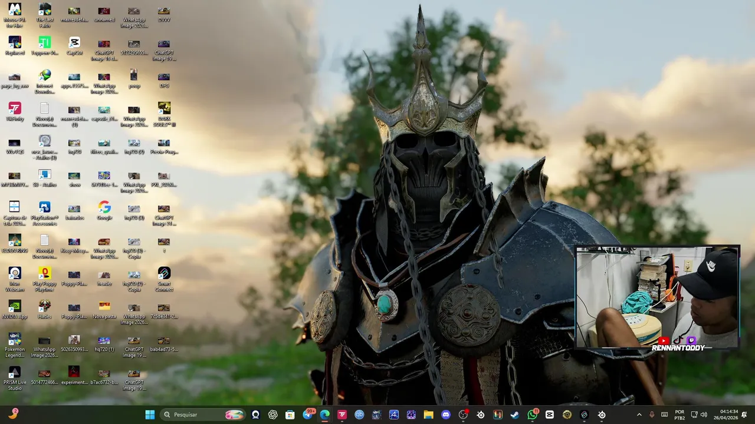Launch Play Poppy Playtime shortcut

[x=45, y=280]
